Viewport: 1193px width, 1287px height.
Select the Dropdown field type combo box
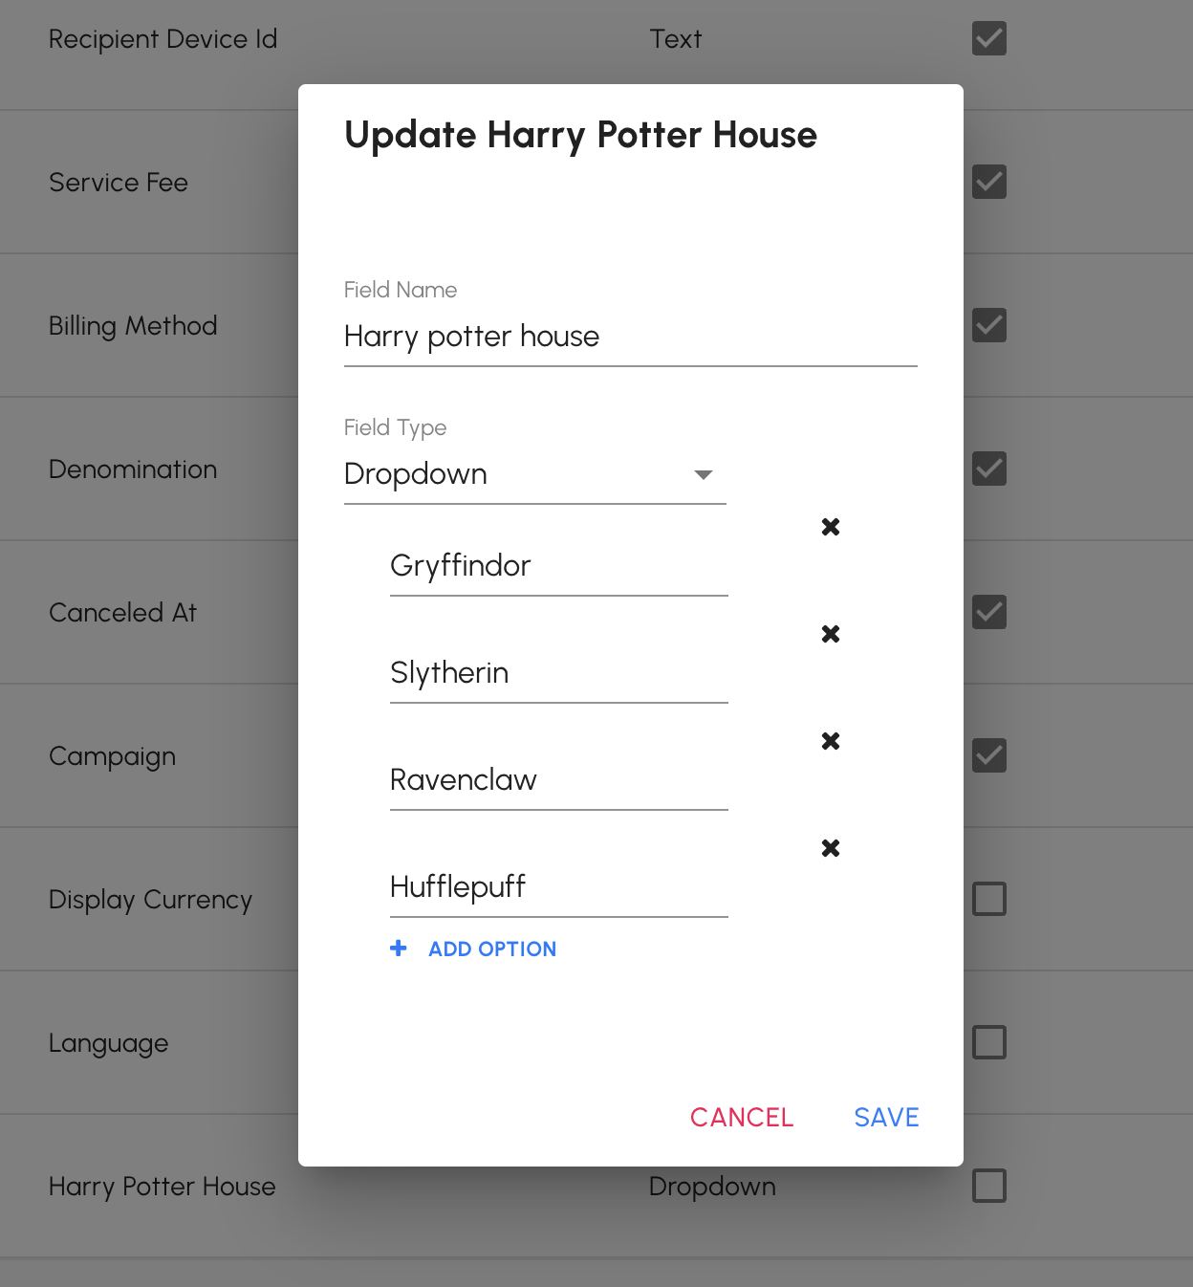click(535, 474)
